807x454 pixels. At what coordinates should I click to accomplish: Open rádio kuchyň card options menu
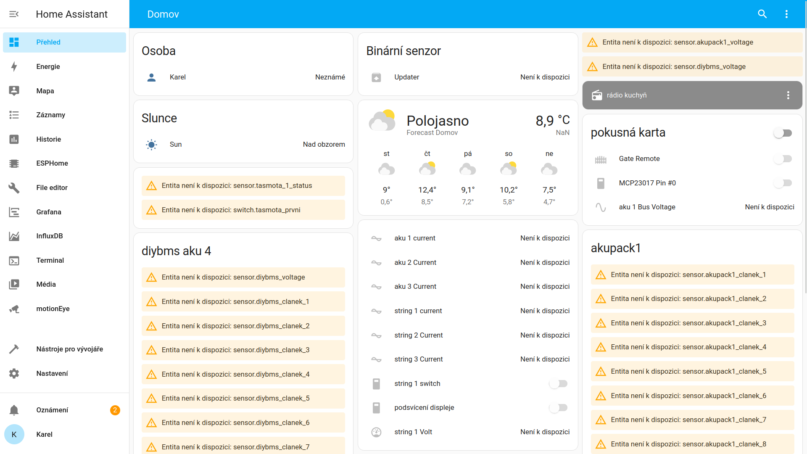click(788, 95)
